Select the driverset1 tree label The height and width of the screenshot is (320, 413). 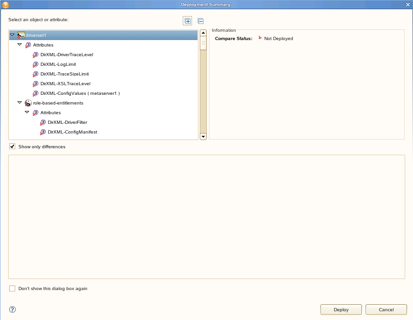[x=36, y=35]
